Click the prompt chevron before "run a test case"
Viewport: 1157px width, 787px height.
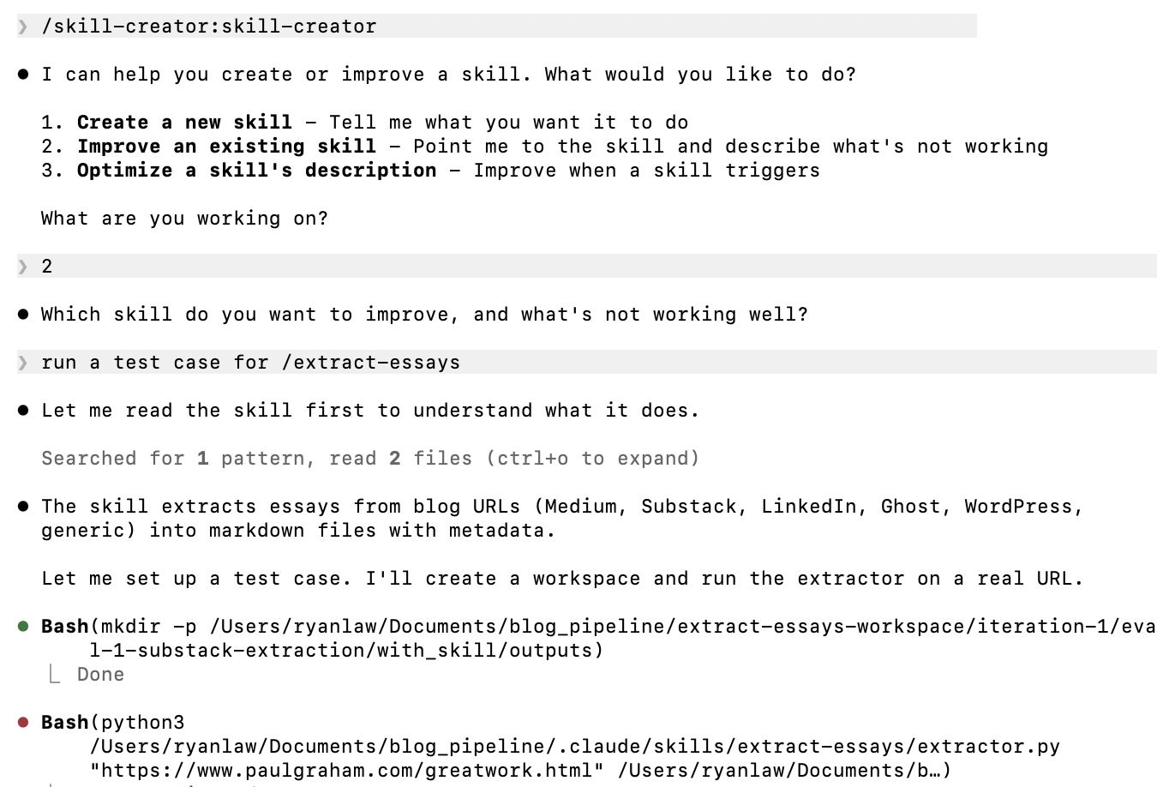tap(23, 363)
